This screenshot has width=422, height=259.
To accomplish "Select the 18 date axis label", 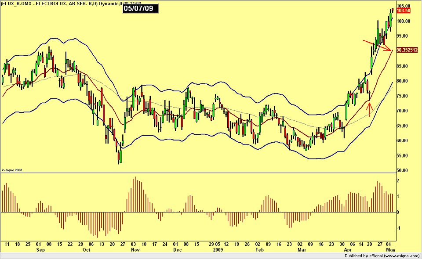I will [x=18, y=244].
